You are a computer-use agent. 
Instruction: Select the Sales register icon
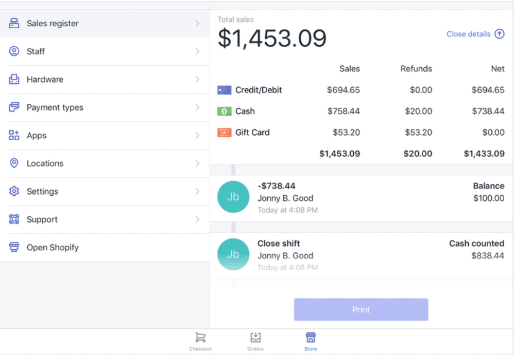point(14,23)
